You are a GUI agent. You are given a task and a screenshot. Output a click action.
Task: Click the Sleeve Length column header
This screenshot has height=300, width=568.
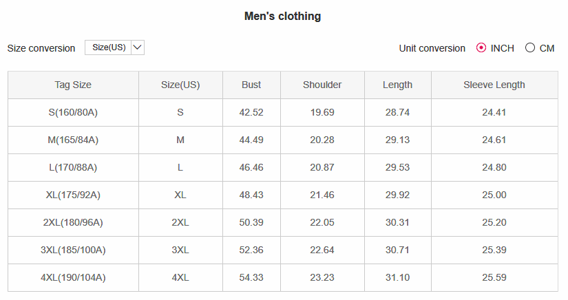pyautogui.click(x=494, y=85)
